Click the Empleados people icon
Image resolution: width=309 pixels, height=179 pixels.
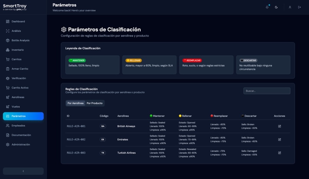tap(8, 126)
